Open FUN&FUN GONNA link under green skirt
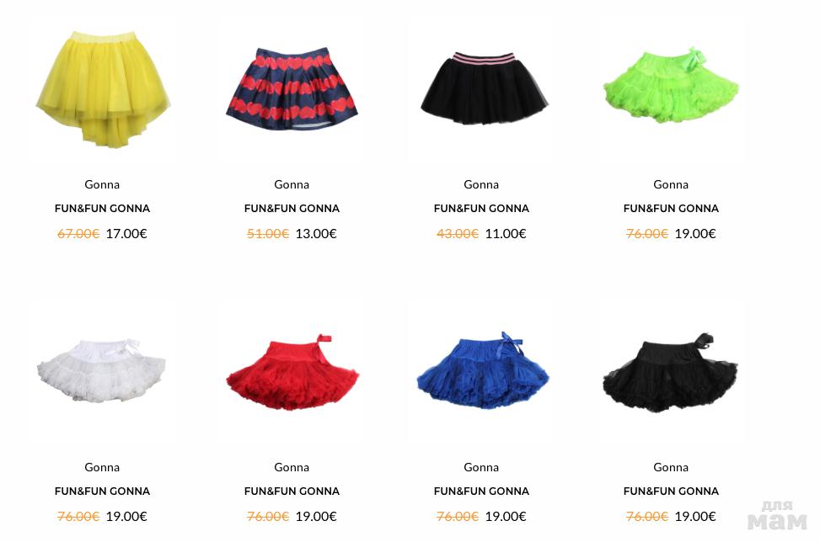The width and height of the screenshot is (820, 542). tap(671, 209)
